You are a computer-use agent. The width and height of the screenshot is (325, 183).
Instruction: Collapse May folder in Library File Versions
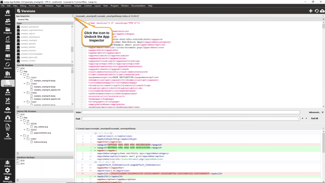[18, 118]
